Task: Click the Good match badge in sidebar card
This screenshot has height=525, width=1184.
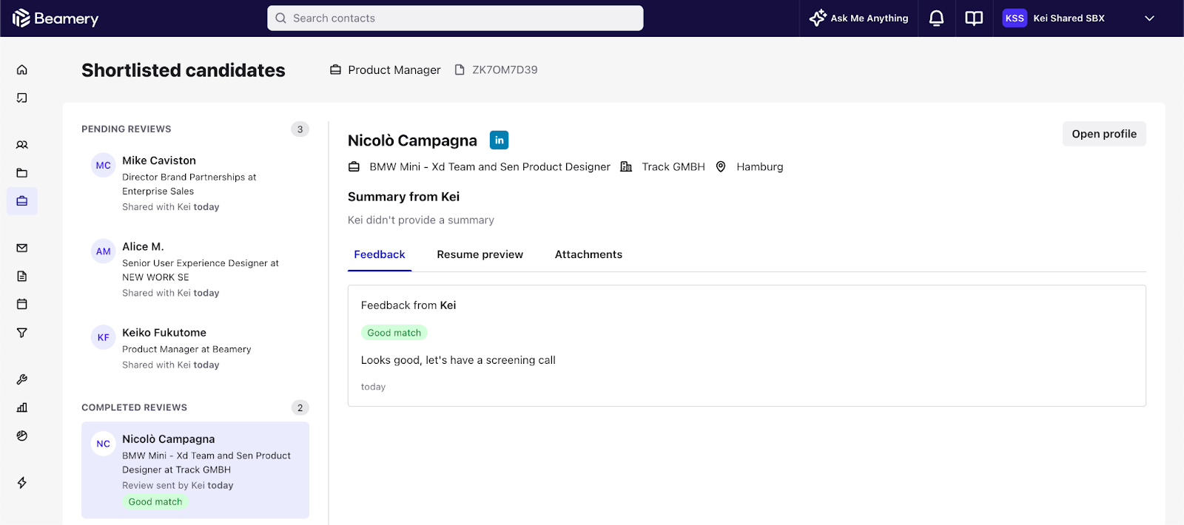Action: [x=155, y=501]
